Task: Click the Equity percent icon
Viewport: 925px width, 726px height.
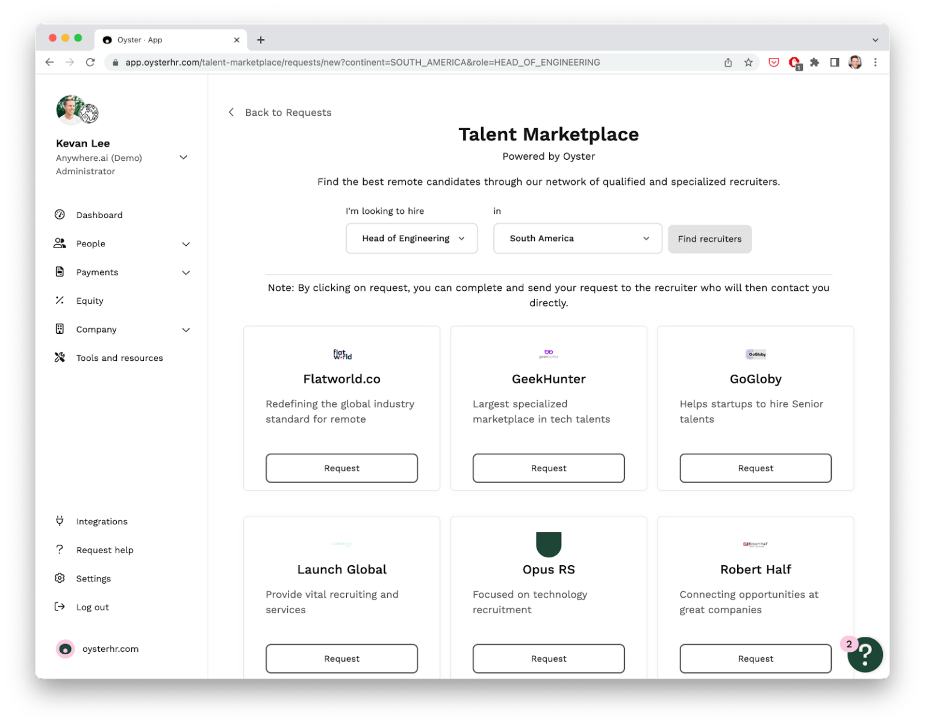Action: [60, 300]
